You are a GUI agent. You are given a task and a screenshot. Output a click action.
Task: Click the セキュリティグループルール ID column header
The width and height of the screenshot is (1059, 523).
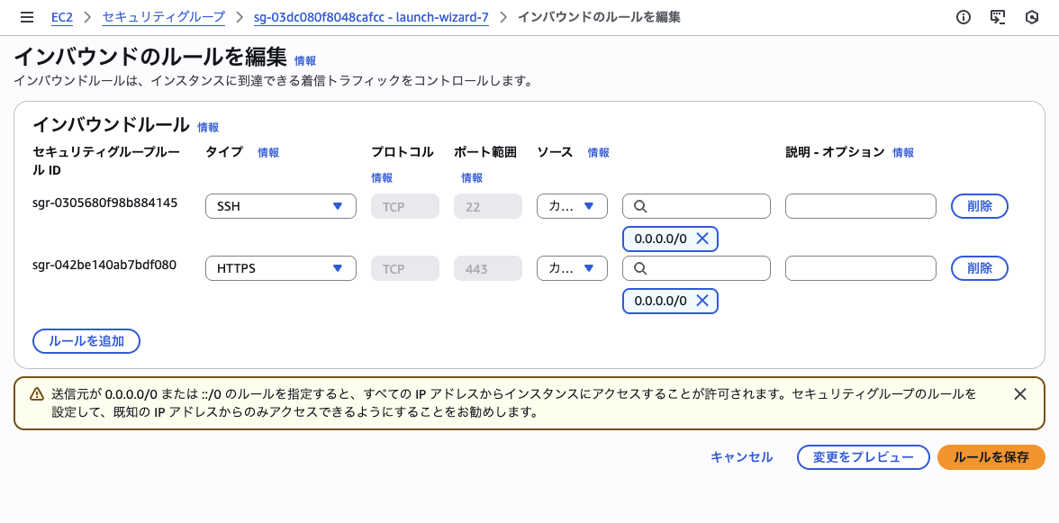(x=106, y=160)
